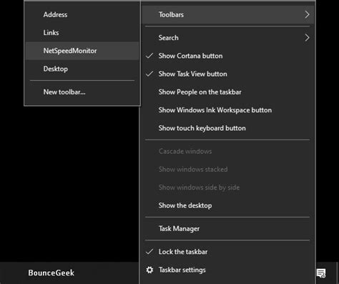Enable Show People on the taskbar

(227, 92)
